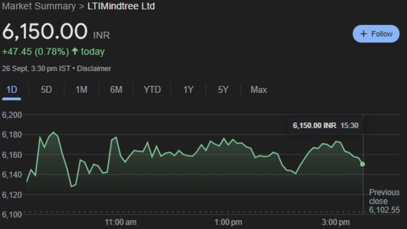The width and height of the screenshot is (407, 229).
Task: Click the plus icon in Follow button
Action: tap(363, 34)
